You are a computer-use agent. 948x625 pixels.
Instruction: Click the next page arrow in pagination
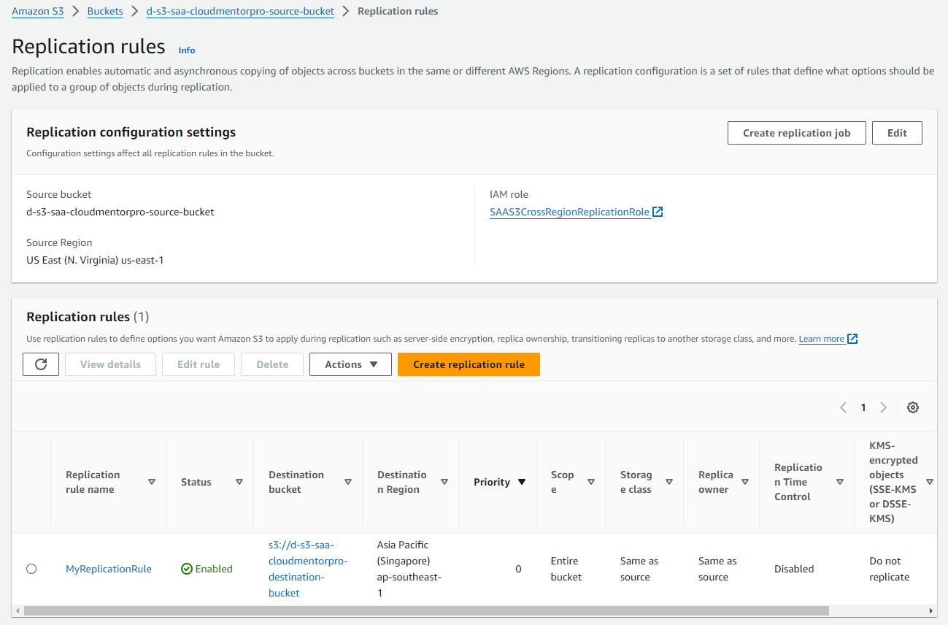point(883,407)
